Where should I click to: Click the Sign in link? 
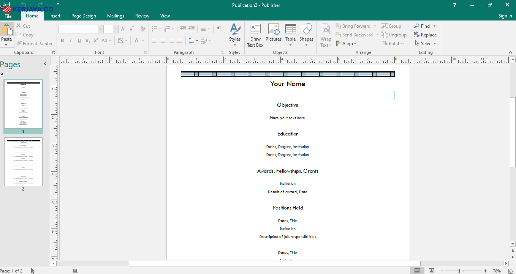[x=505, y=16]
